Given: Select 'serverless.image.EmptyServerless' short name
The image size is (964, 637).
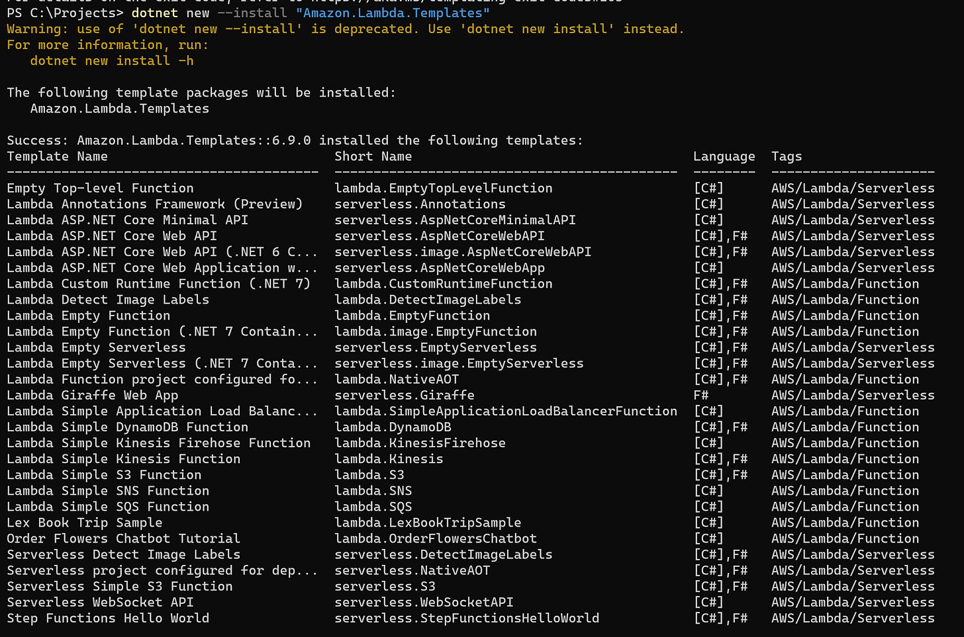Looking at the screenshot, I should pos(459,363).
